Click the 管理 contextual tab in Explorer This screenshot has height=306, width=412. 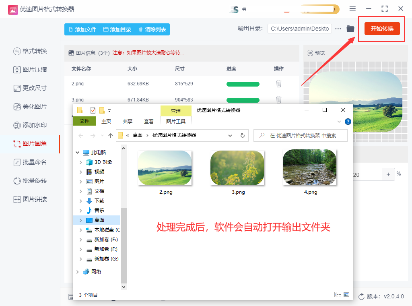[x=176, y=111]
